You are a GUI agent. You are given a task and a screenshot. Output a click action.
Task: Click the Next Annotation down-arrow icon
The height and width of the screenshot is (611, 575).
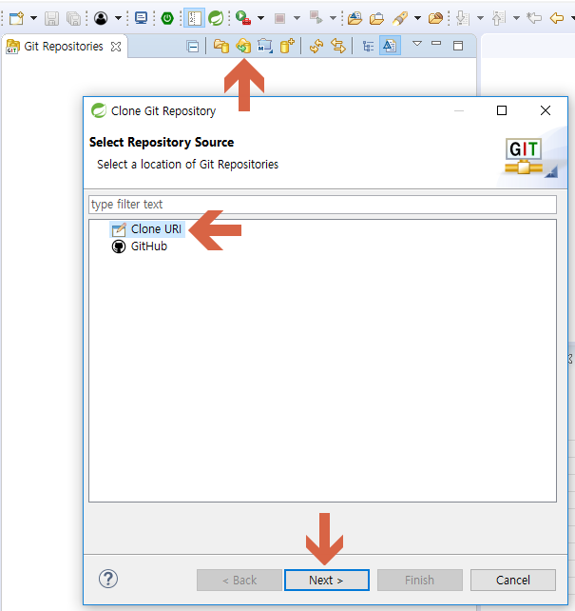[462, 18]
